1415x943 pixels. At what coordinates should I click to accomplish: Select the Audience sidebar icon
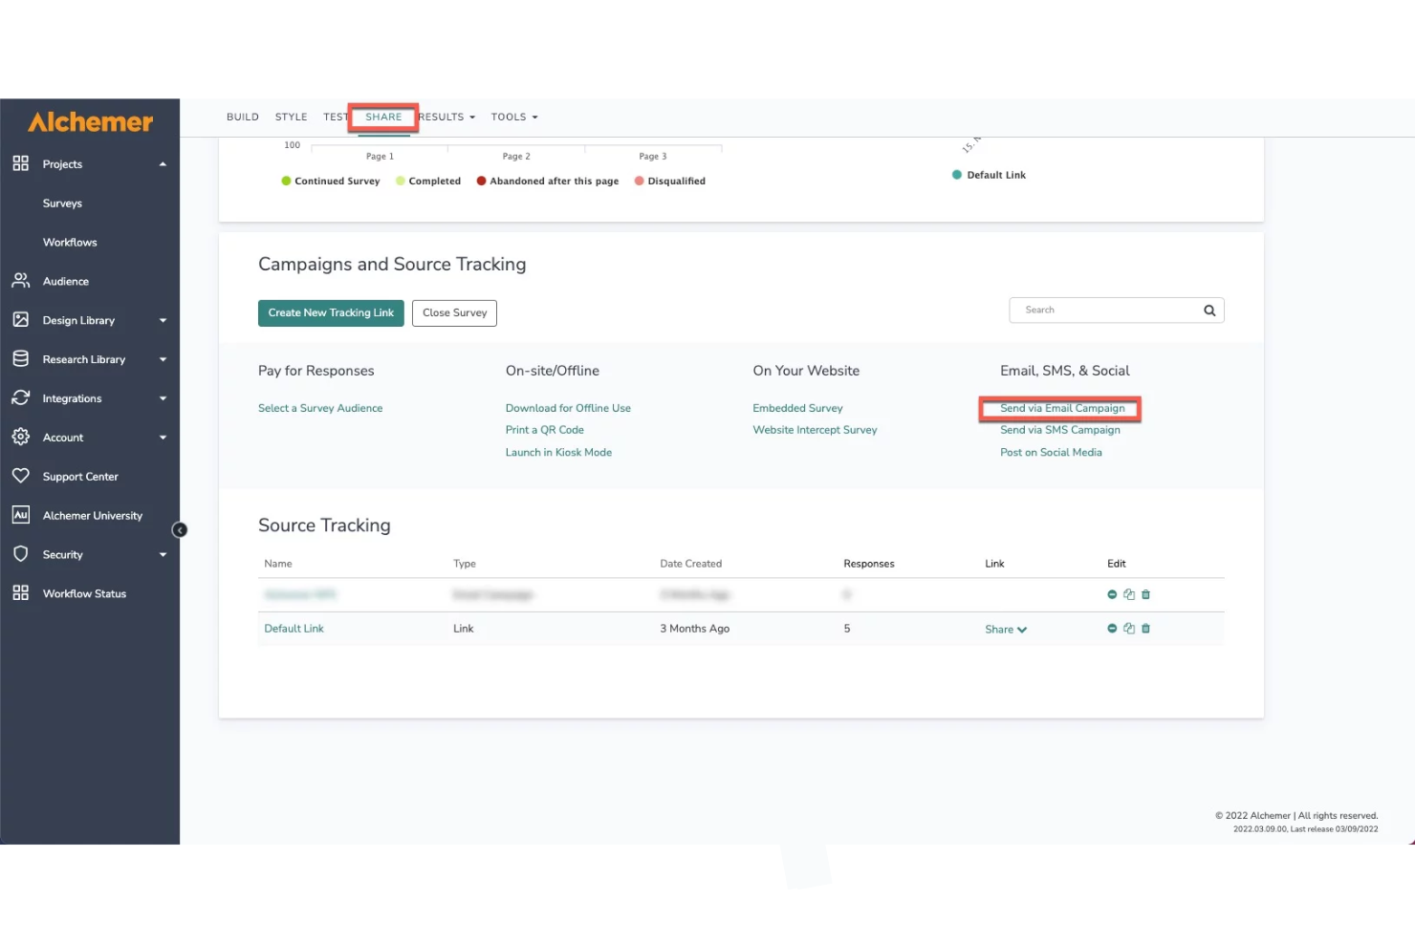coord(21,280)
